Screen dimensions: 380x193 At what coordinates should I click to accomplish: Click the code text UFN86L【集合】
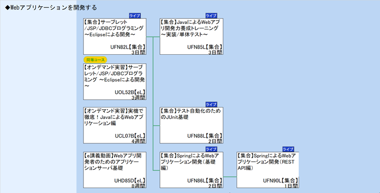(x=205, y=181)
